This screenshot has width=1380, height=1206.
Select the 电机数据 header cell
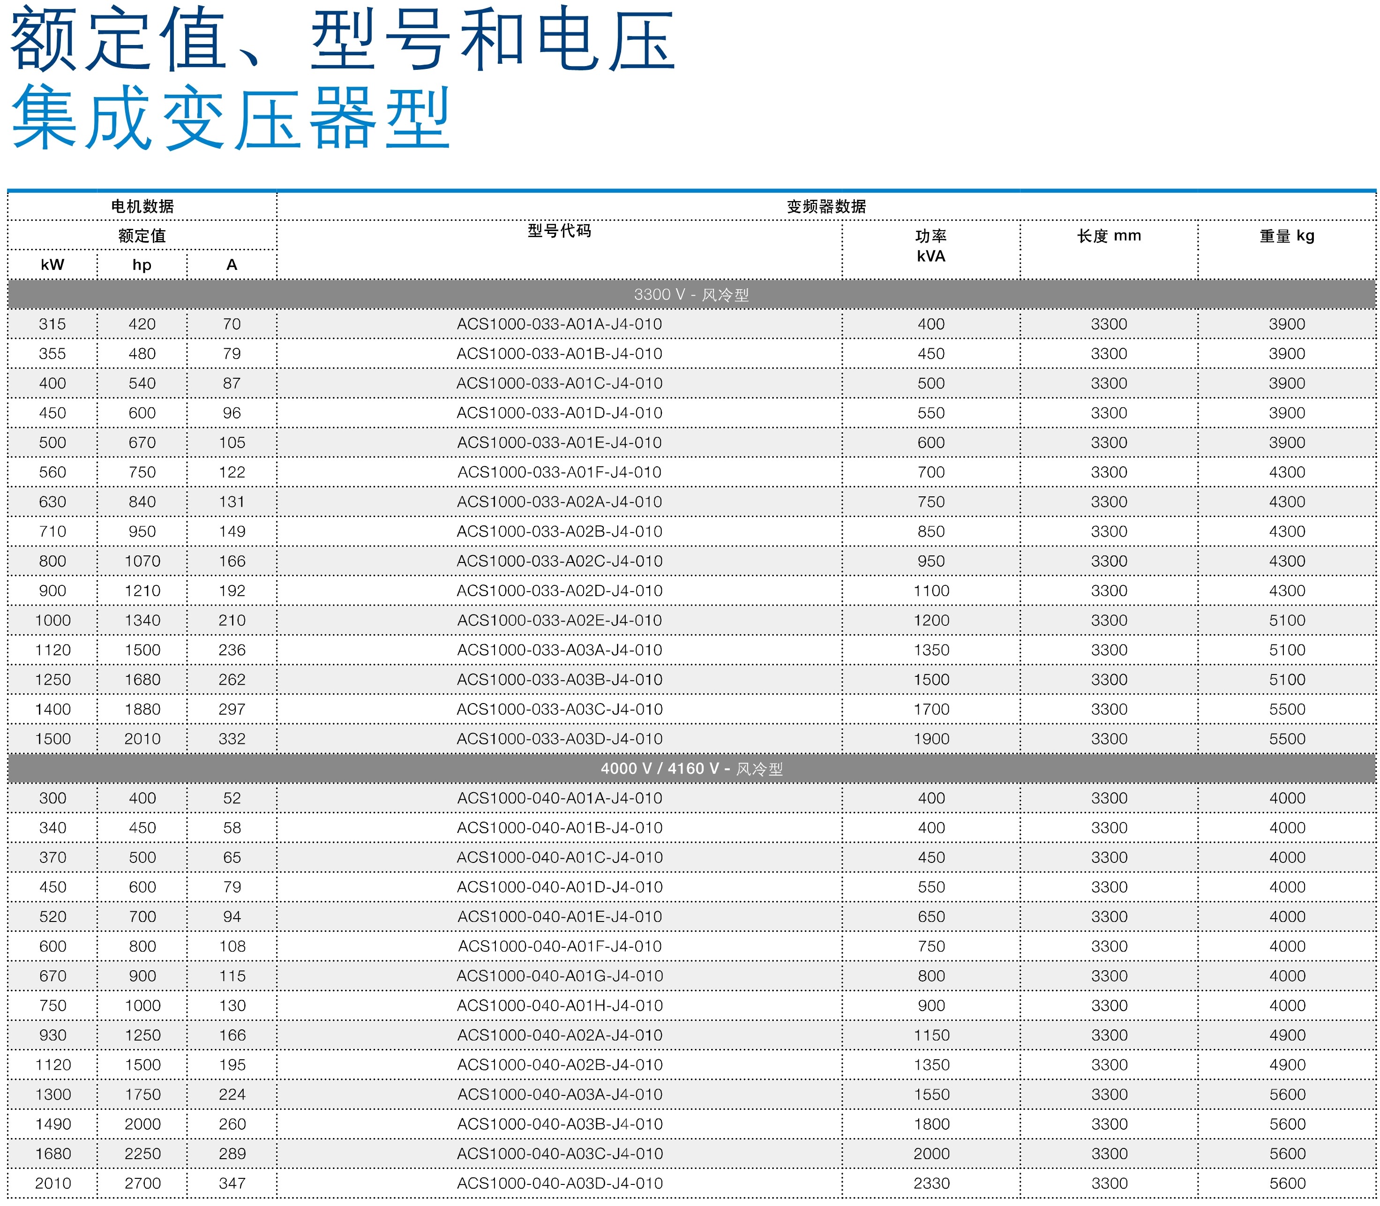(142, 207)
